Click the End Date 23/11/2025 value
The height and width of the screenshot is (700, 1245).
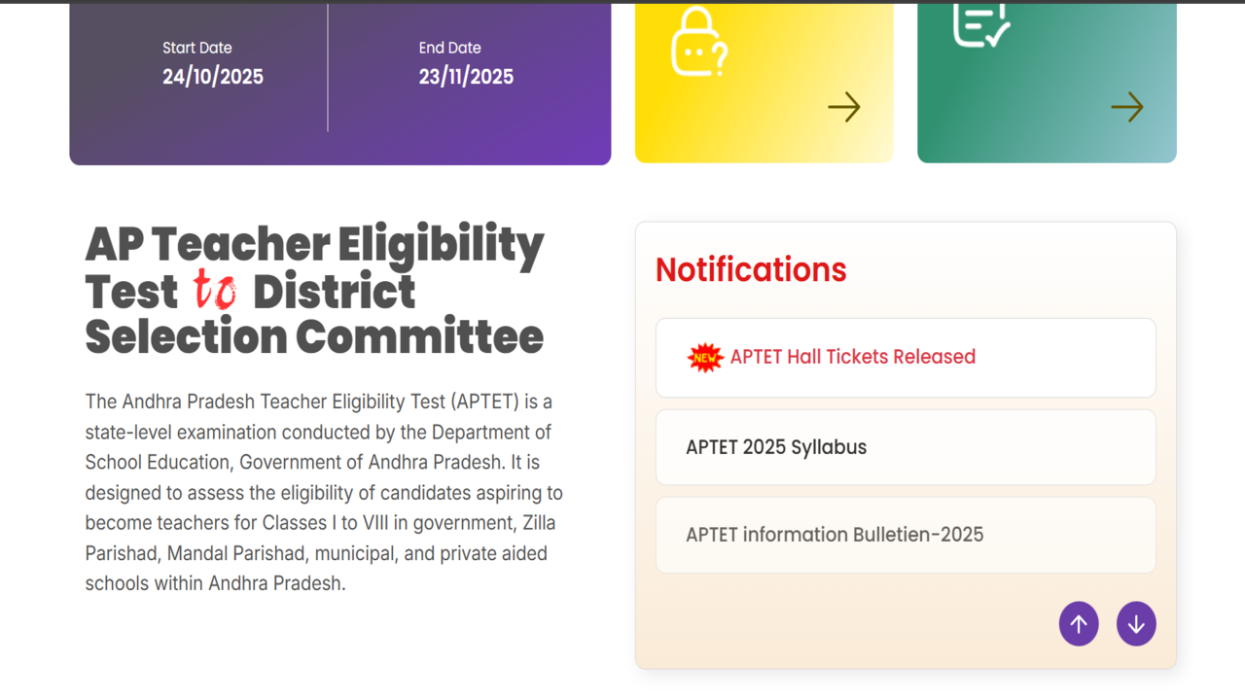pos(466,77)
